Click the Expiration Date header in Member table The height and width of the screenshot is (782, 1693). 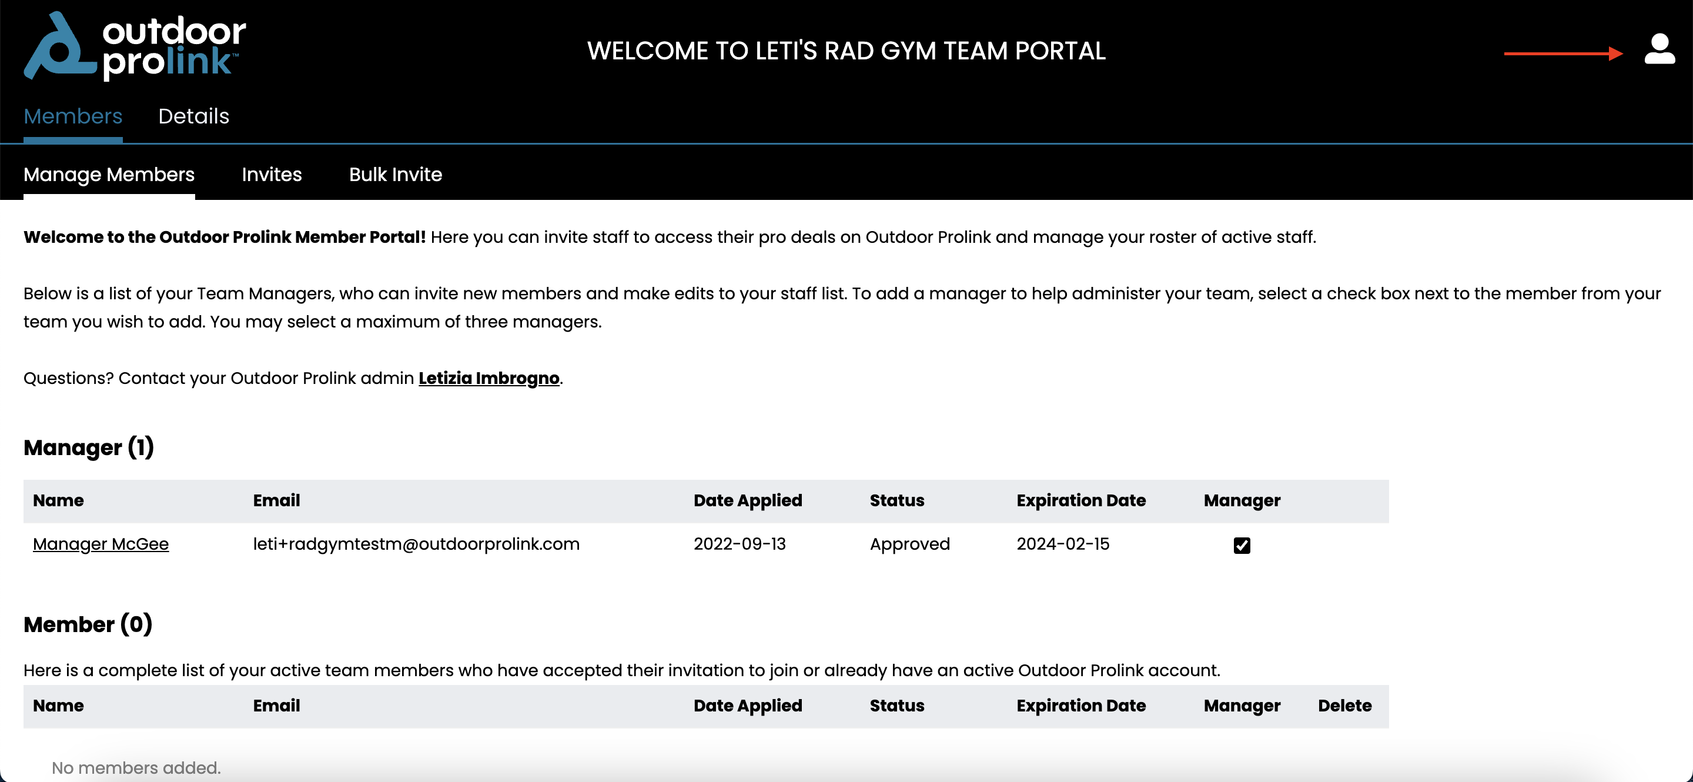coord(1081,706)
